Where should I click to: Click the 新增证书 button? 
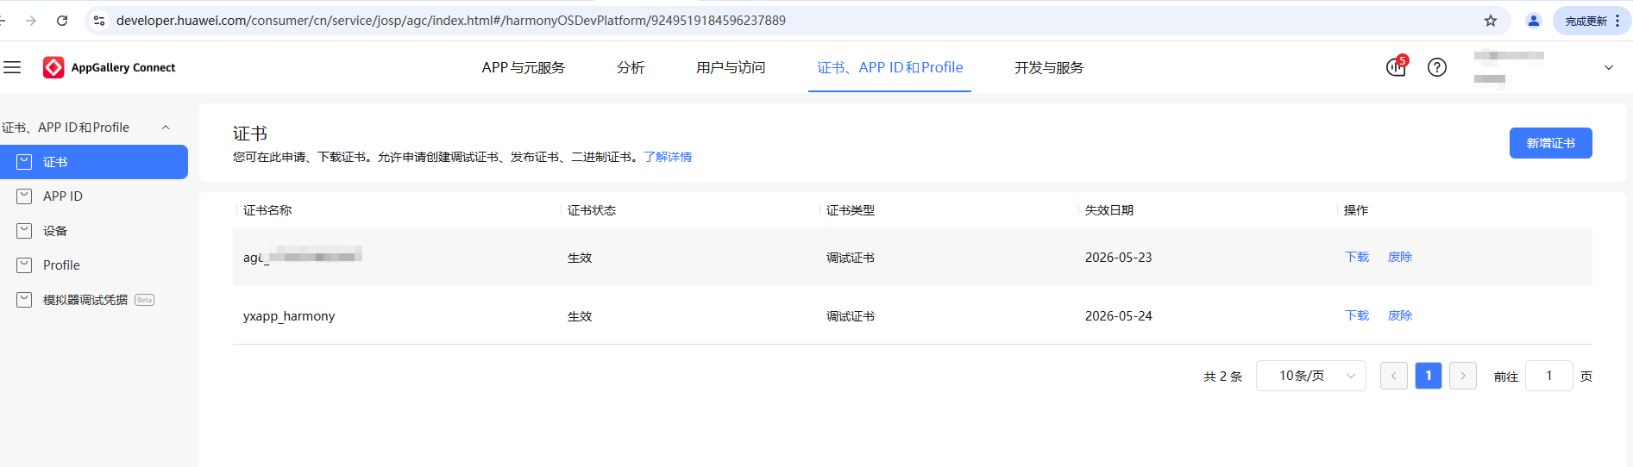coord(1551,143)
